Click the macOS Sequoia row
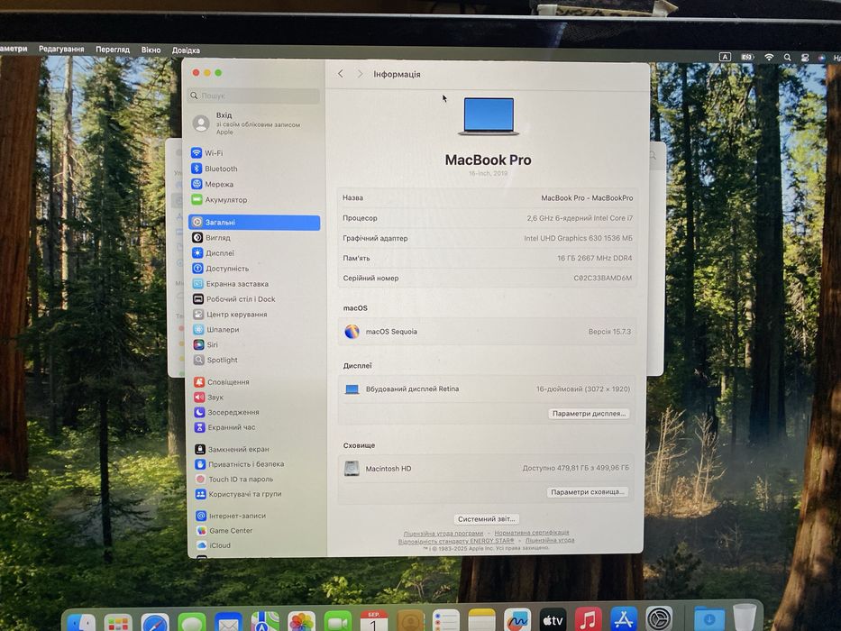Screen dimensions: 841x631 (487, 332)
